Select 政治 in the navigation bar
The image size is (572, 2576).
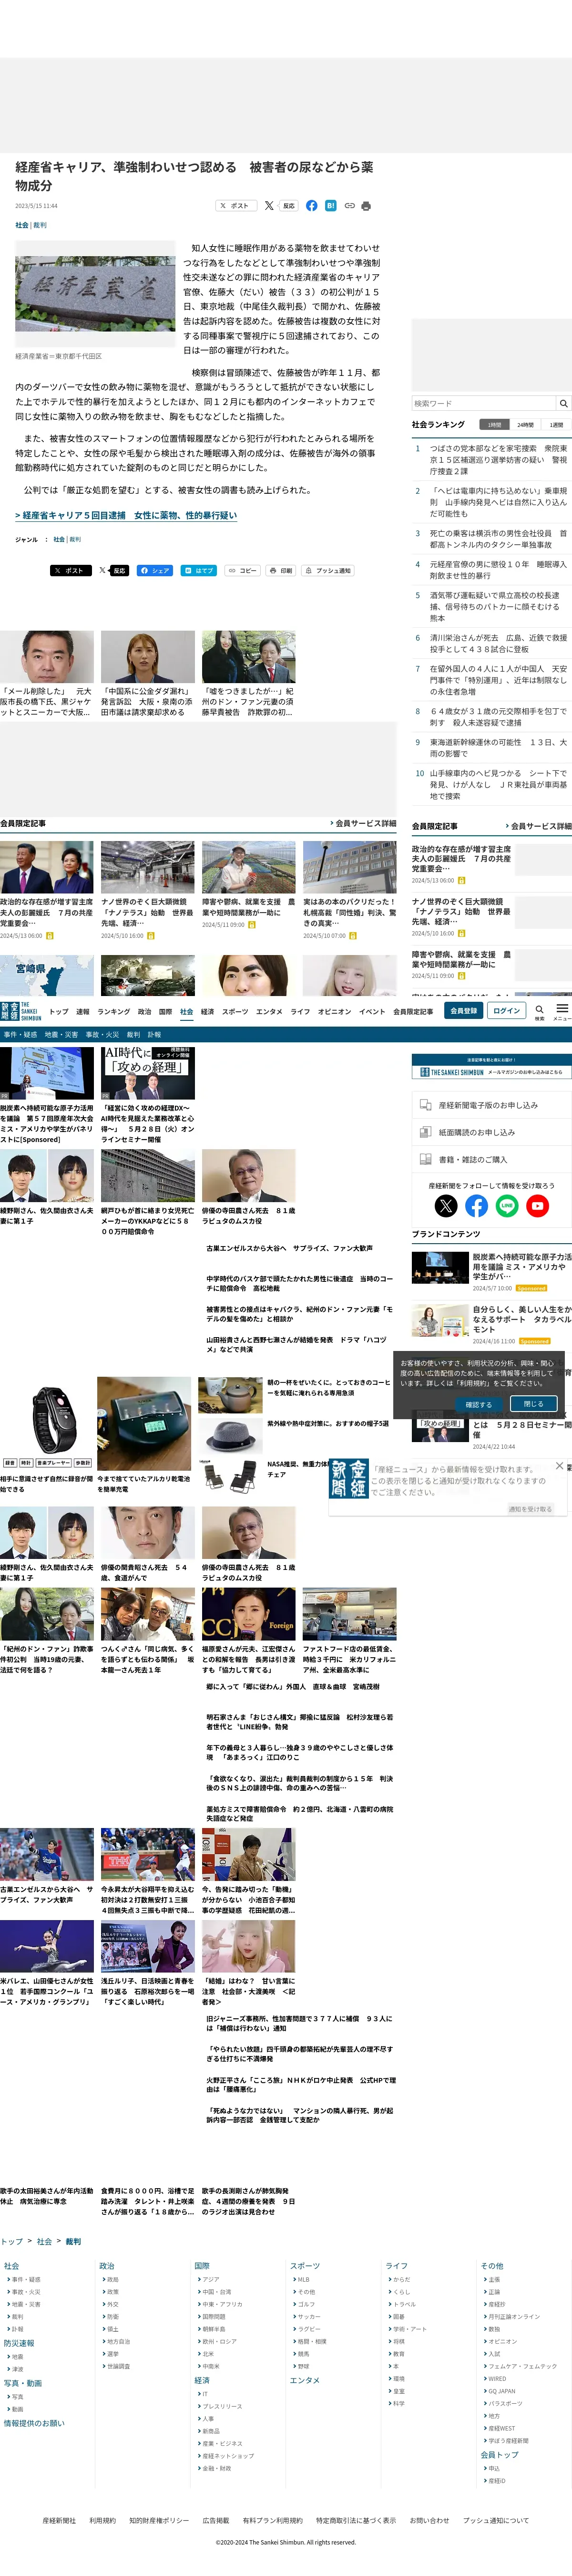click(x=144, y=1012)
